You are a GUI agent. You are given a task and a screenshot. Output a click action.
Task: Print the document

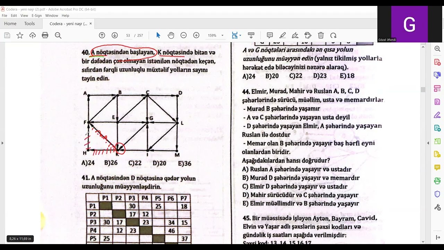[45, 35]
